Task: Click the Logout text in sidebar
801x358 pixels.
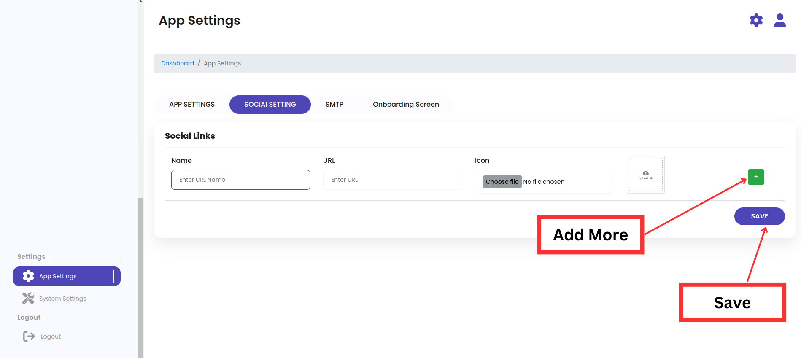Action: coord(51,336)
